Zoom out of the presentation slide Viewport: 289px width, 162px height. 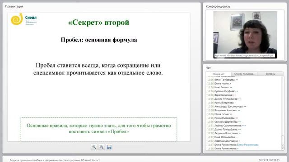102,147
